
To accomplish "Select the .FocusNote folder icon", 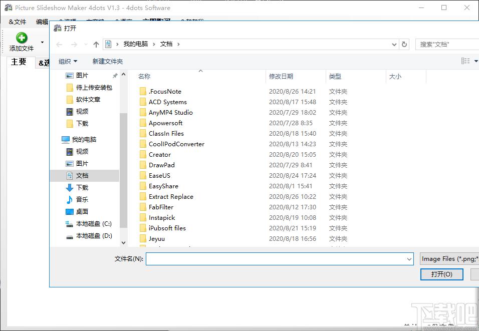I will 143,91.
